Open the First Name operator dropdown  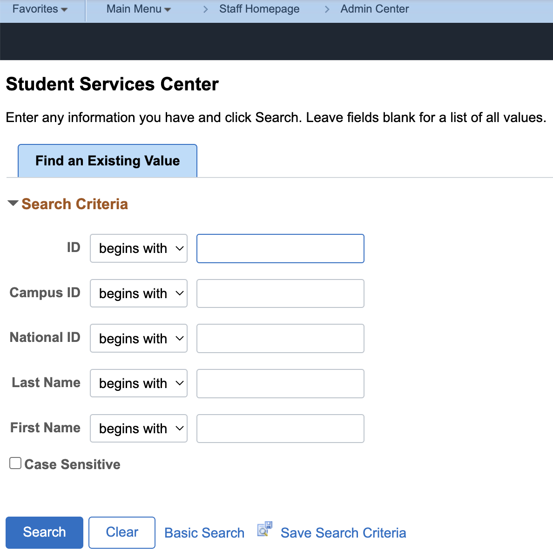click(x=139, y=428)
